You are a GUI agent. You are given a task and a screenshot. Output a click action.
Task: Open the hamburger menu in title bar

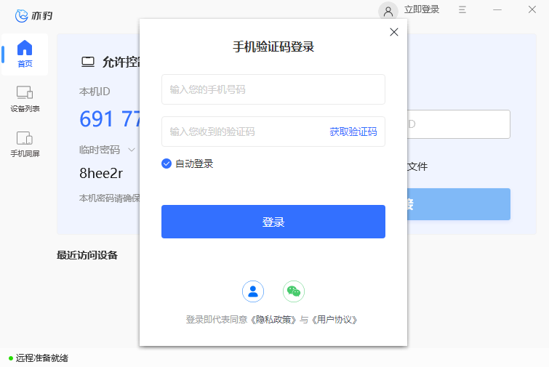462,9
